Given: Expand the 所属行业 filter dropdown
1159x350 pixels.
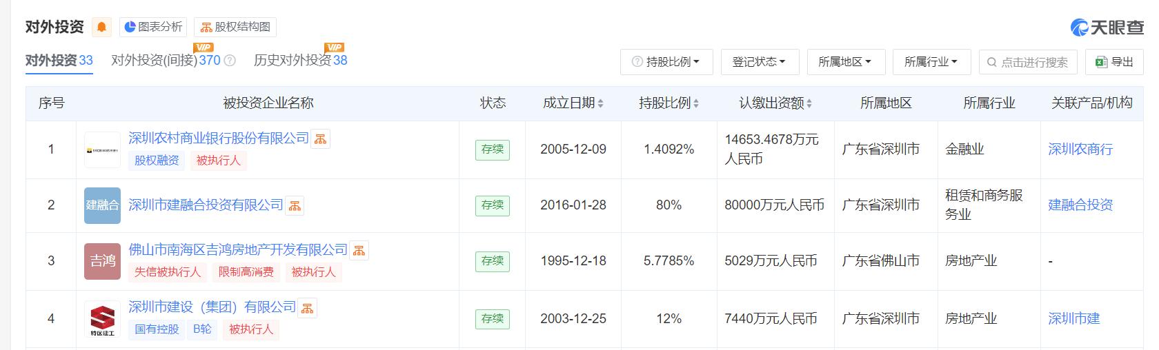Looking at the screenshot, I should (931, 62).
